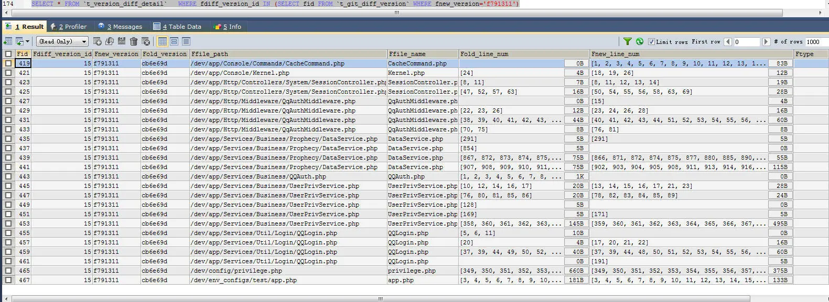
Task: Open the 1 Result tab
Action: [25, 27]
